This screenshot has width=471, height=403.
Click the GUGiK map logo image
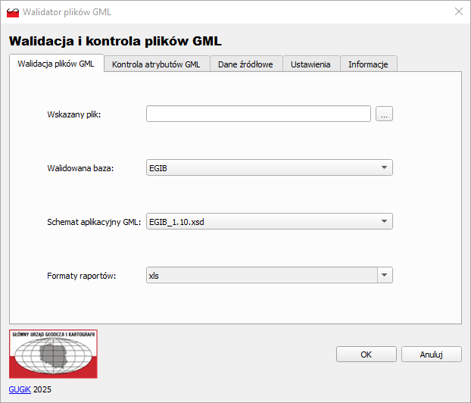tap(53, 354)
